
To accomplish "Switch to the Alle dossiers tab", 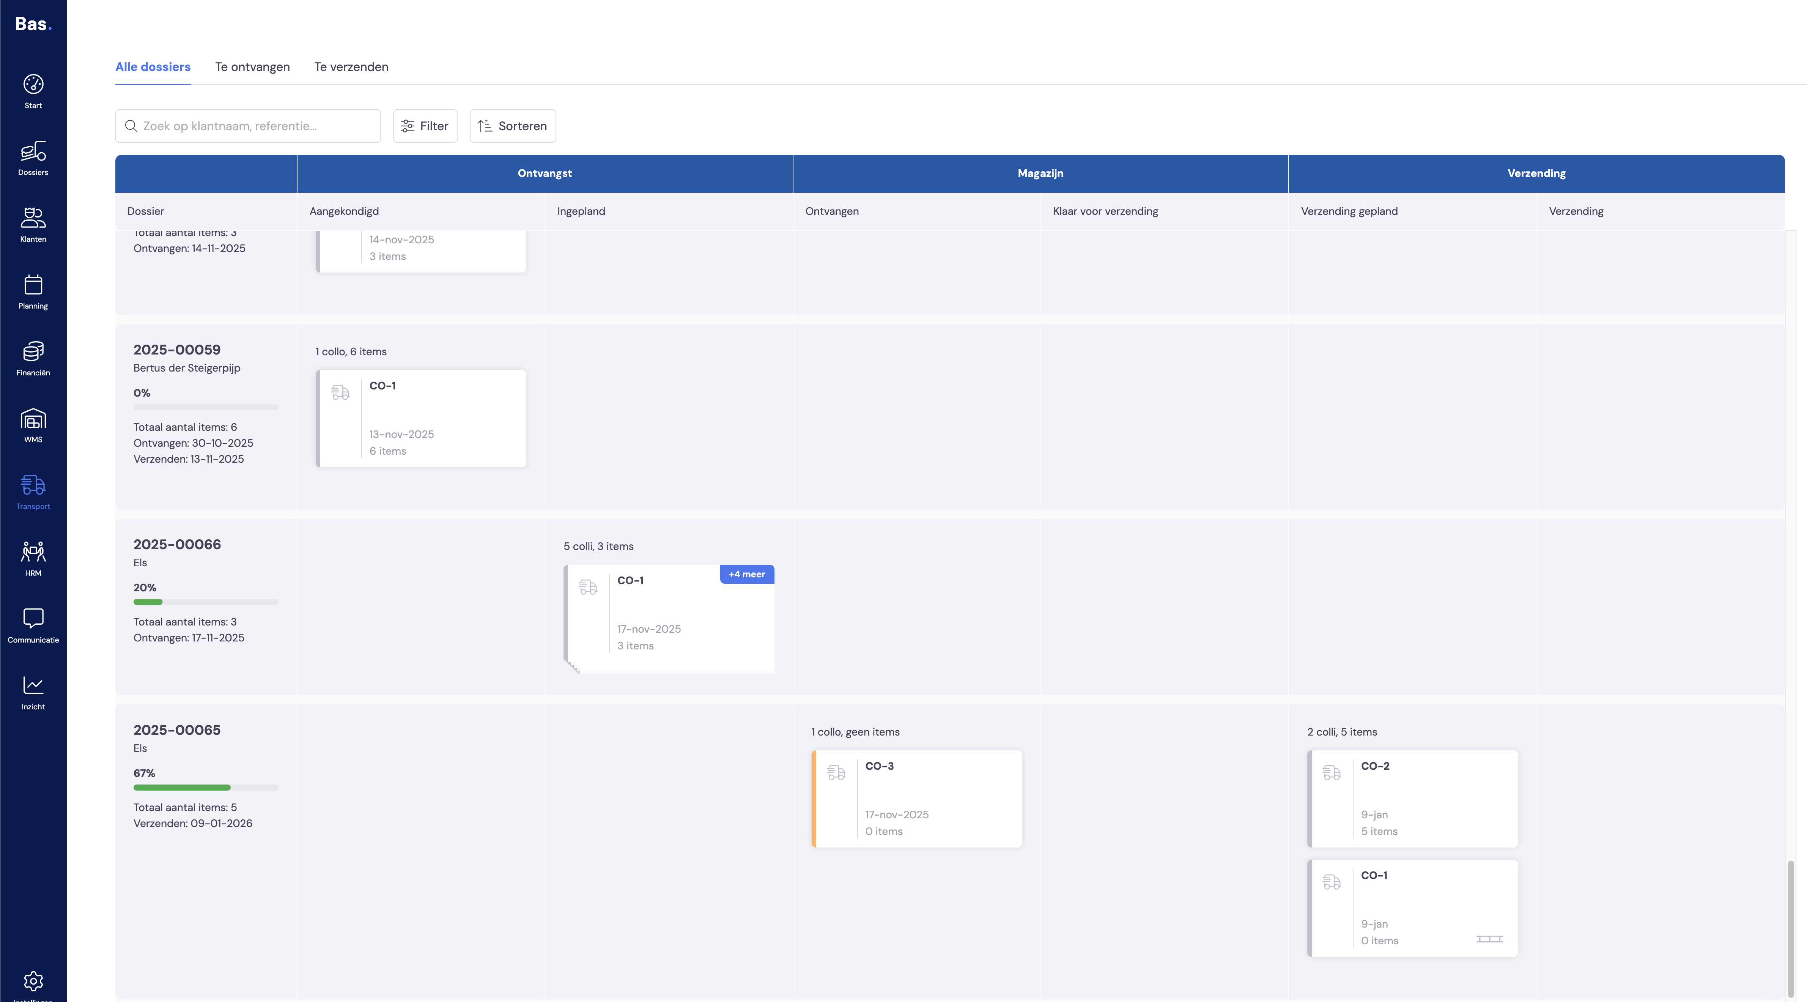I will pyautogui.click(x=153, y=67).
